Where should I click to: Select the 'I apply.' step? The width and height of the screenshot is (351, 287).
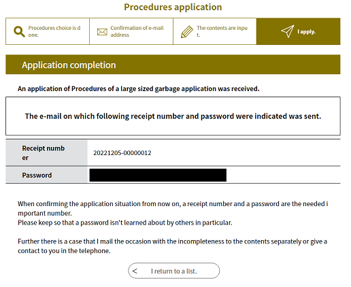(299, 31)
